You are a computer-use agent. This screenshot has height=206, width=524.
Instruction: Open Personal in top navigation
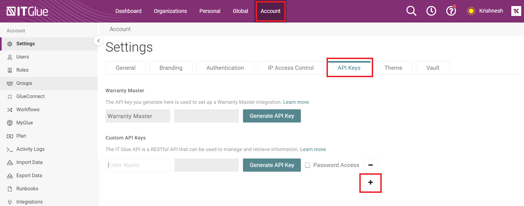tap(210, 11)
